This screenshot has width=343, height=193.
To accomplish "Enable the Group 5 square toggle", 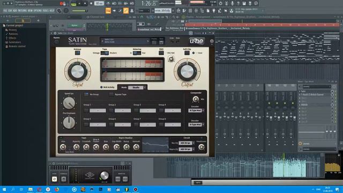I will [x=86, y=124].
